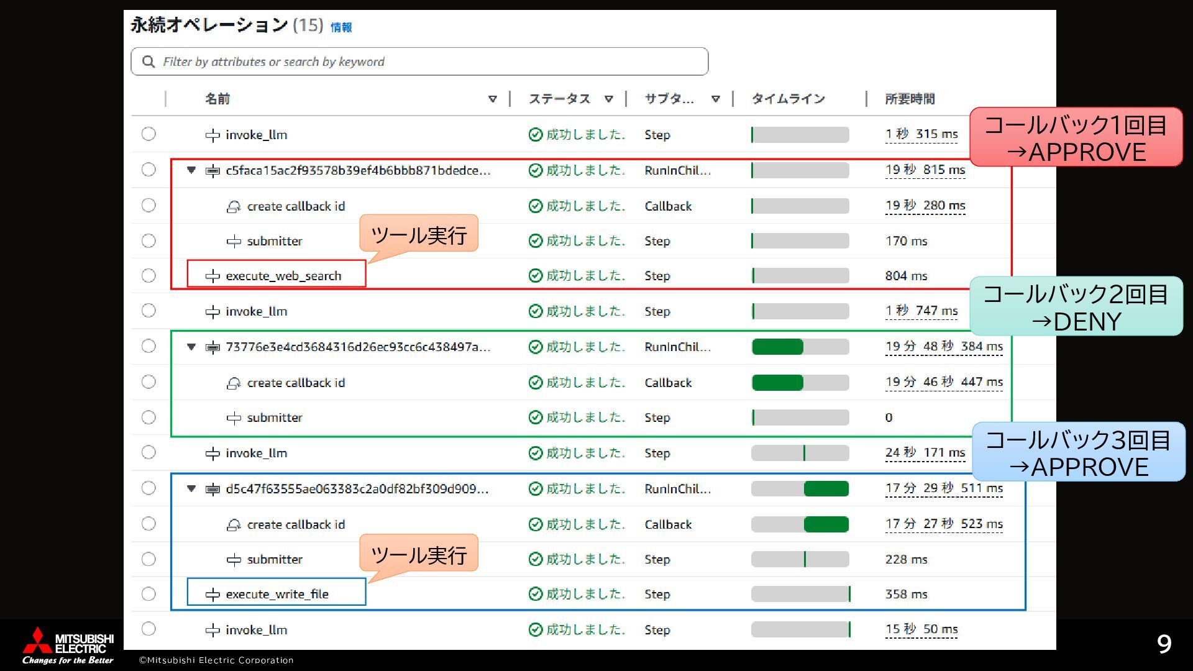Select radio button for execute_write_file row
Screen dimensions: 1193x671
pyautogui.click(x=149, y=594)
